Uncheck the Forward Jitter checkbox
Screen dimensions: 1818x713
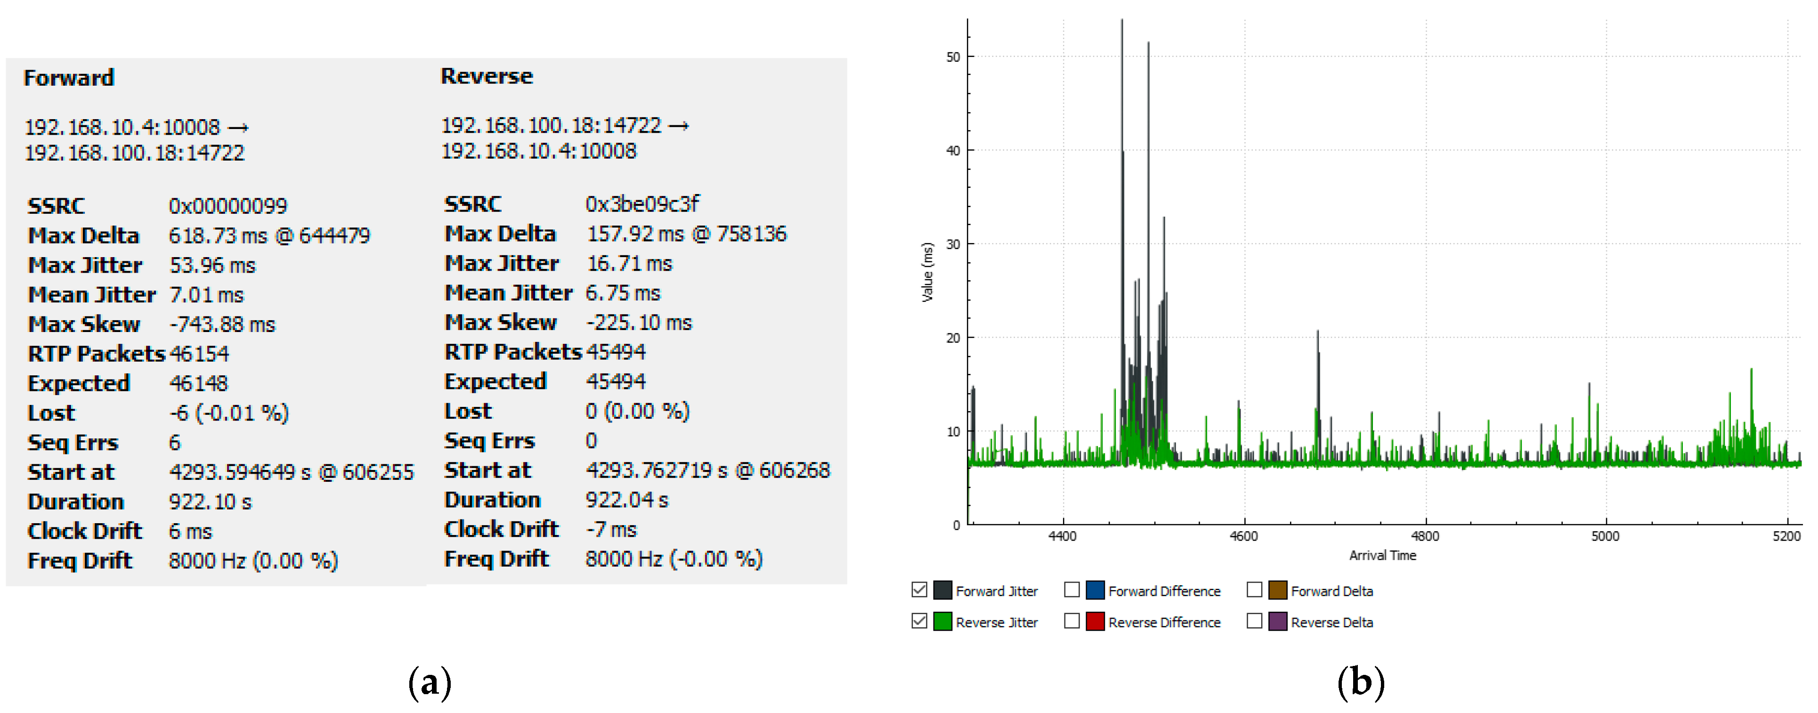pos(919,590)
